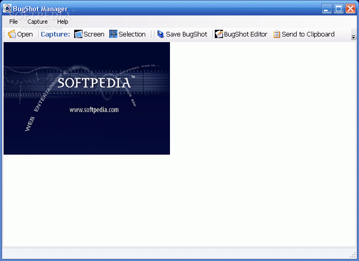Click the Send to Clipboard icon
This screenshot has height=261, width=359.
coord(277,34)
